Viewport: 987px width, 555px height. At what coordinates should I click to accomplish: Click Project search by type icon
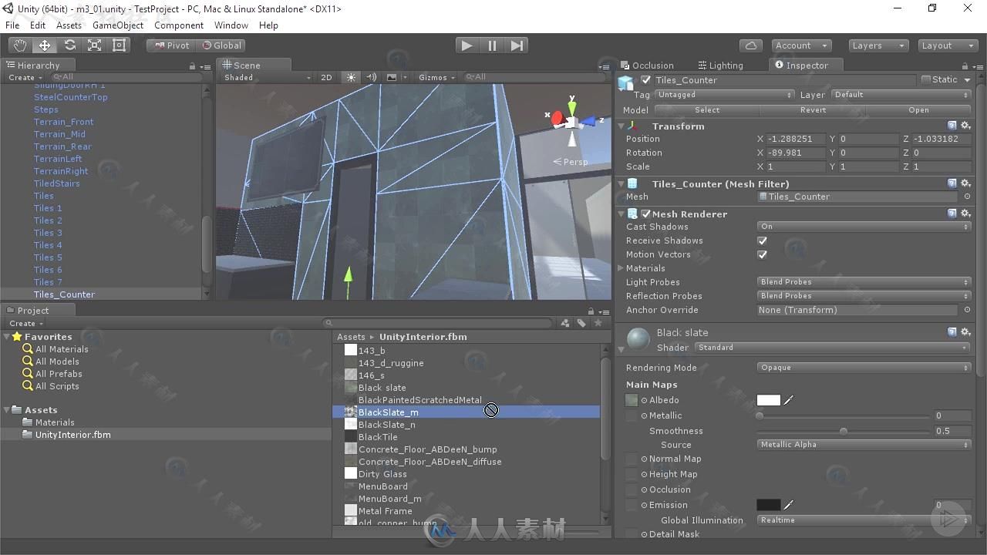coord(566,323)
